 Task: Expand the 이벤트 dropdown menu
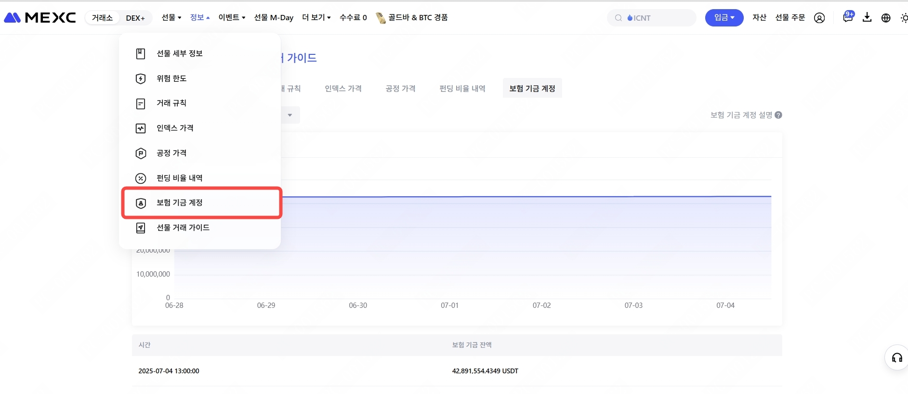232,17
